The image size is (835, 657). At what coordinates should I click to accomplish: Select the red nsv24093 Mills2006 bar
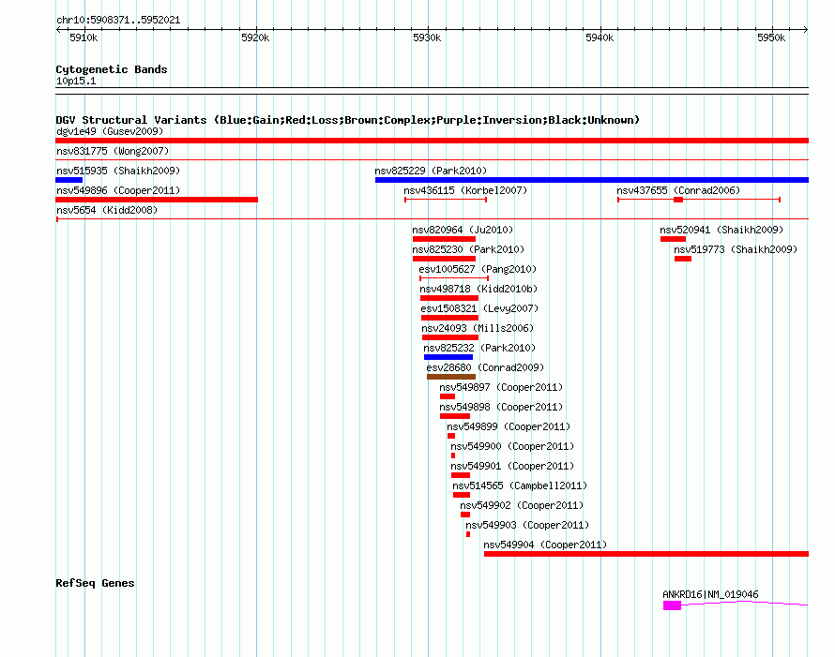450,337
